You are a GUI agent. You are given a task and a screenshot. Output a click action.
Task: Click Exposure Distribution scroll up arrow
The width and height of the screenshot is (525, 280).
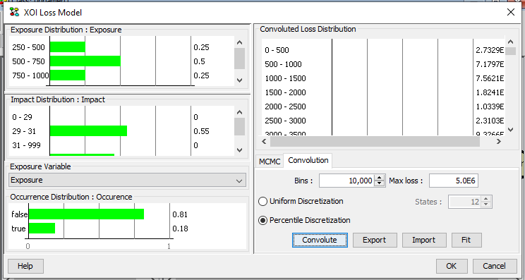[239, 42]
